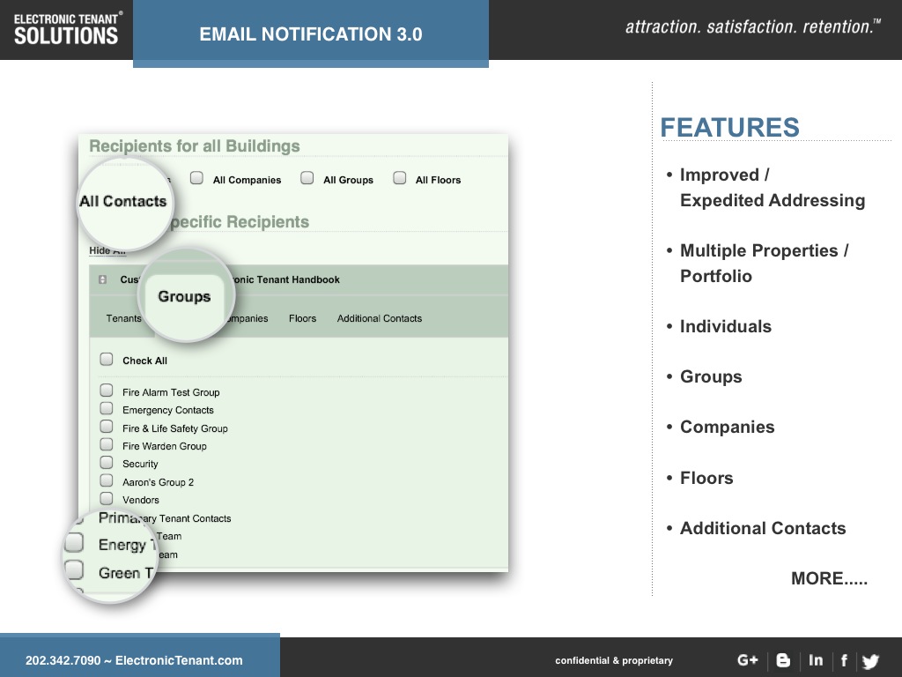Toggle the Check All checkbox
This screenshot has width=902, height=677.
coord(107,360)
